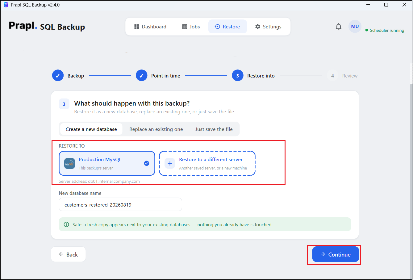Click the Safe: a fresh copy notice text
The image size is (413, 280).
pos(173,224)
